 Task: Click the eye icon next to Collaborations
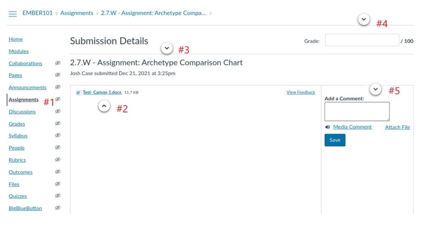tap(58, 63)
